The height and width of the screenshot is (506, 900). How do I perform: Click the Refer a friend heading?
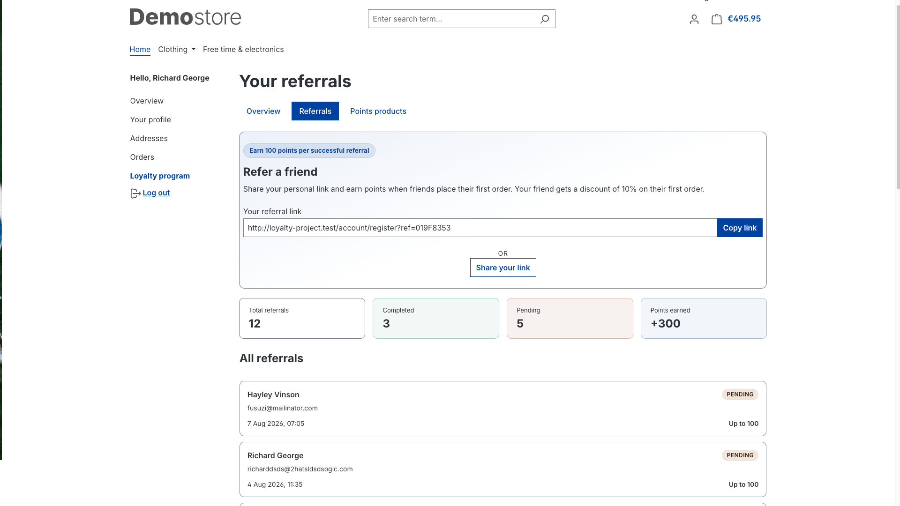[280, 172]
